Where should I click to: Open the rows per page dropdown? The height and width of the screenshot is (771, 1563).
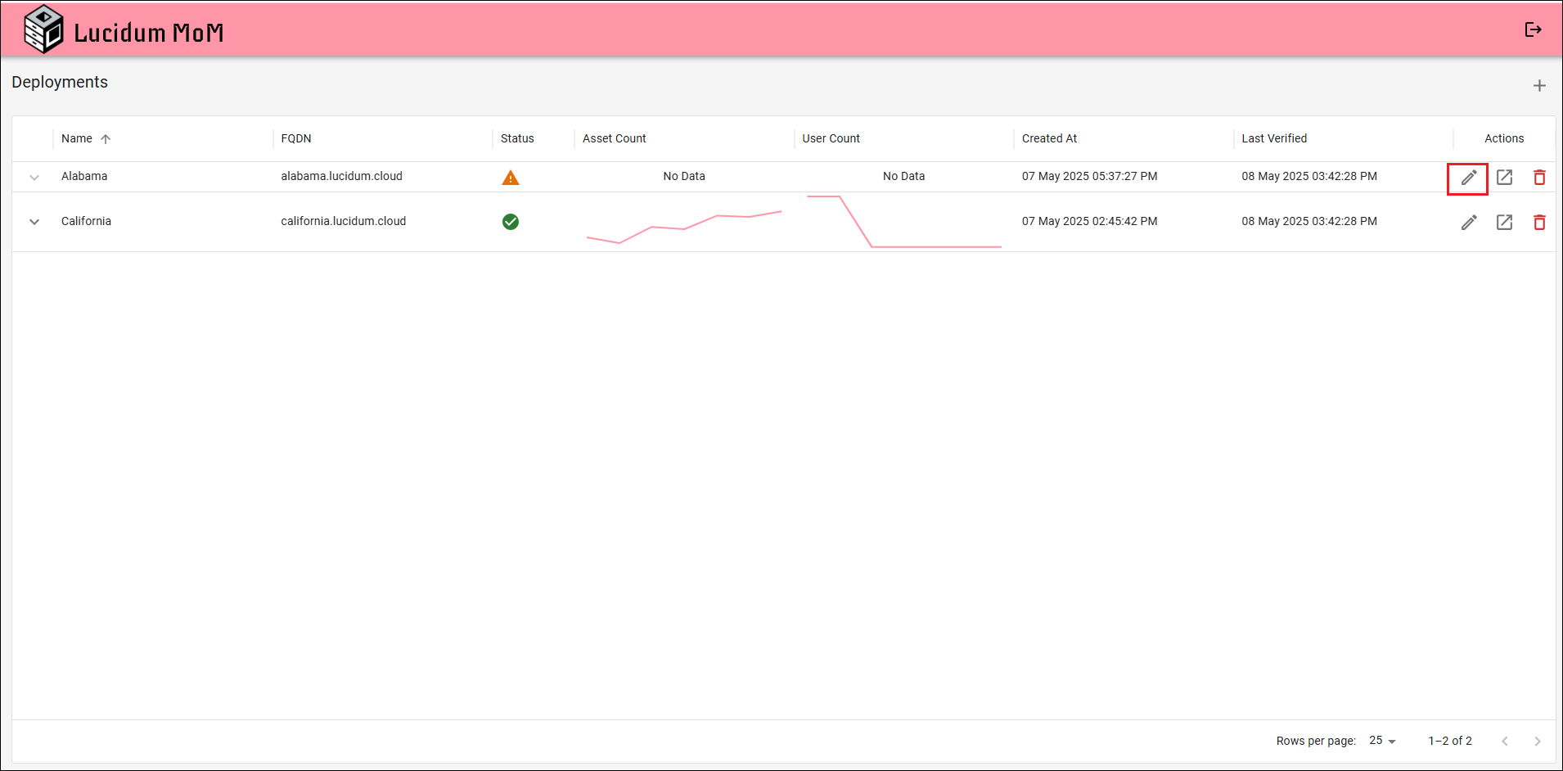1382,741
